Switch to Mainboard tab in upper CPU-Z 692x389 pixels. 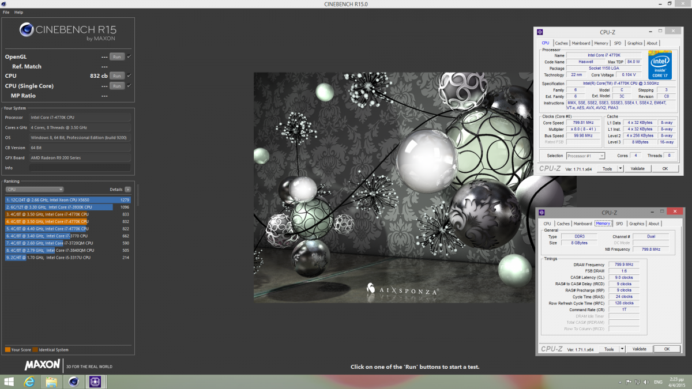click(x=581, y=43)
